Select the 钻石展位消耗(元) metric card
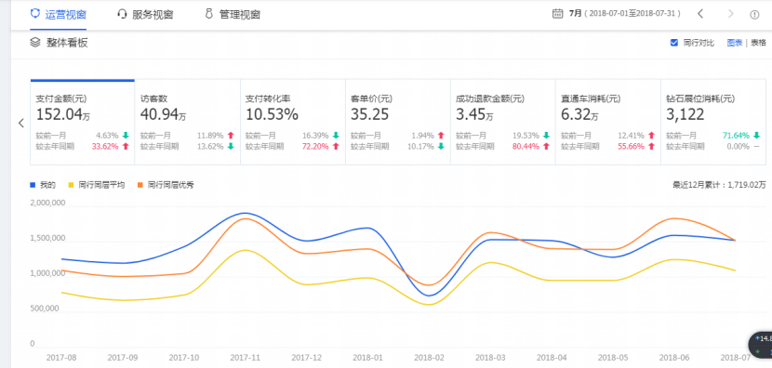This screenshot has height=368, width=772. pyautogui.click(x=713, y=122)
